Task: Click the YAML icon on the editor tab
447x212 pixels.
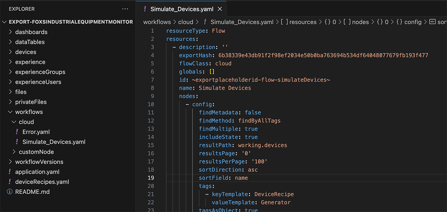Action: (x=145, y=9)
